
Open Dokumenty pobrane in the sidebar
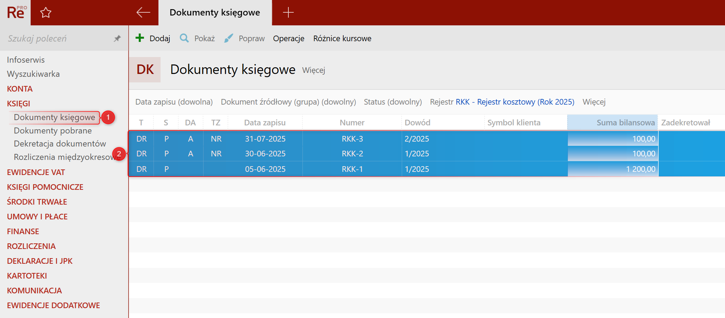click(53, 131)
